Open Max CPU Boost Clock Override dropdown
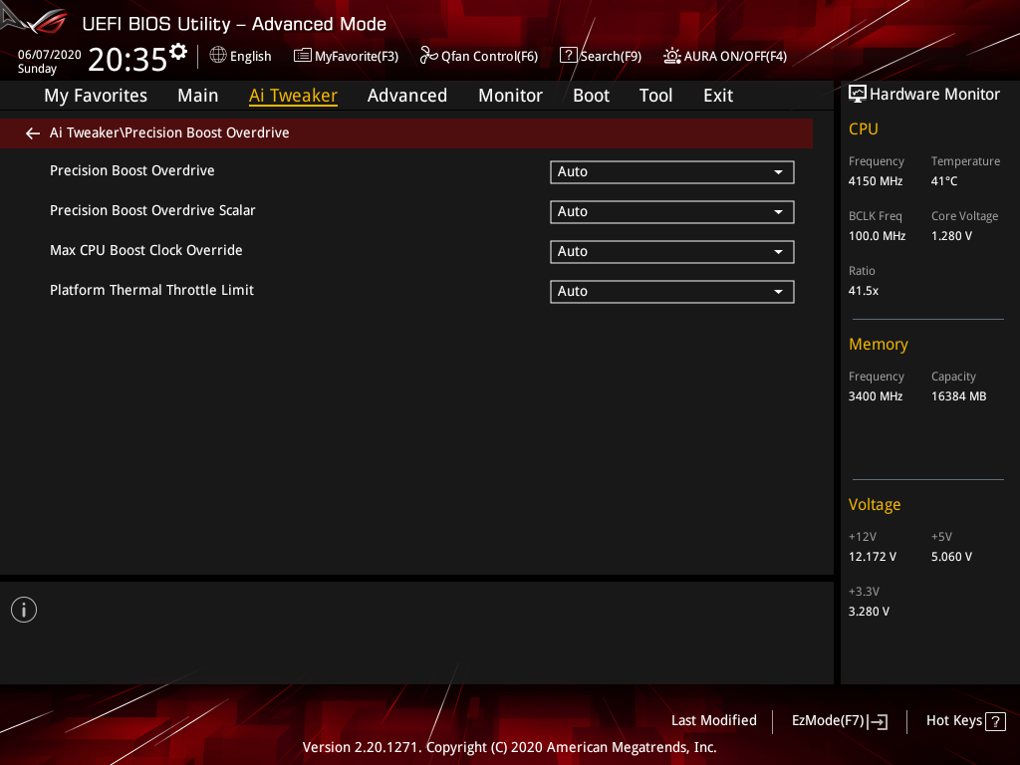This screenshot has width=1020, height=765. [x=672, y=251]
